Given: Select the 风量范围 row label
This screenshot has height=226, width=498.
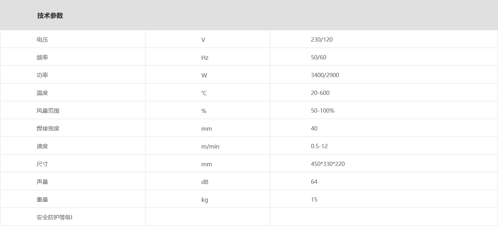Looking at the screenshot, I should [48, 111].
